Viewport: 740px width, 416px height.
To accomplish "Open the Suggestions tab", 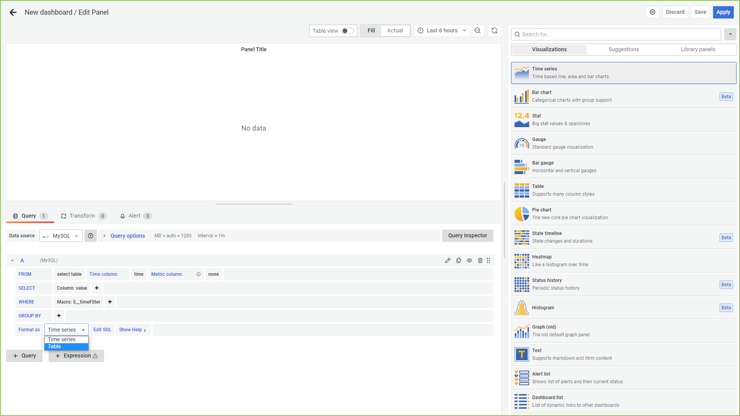I will (623, 50).
